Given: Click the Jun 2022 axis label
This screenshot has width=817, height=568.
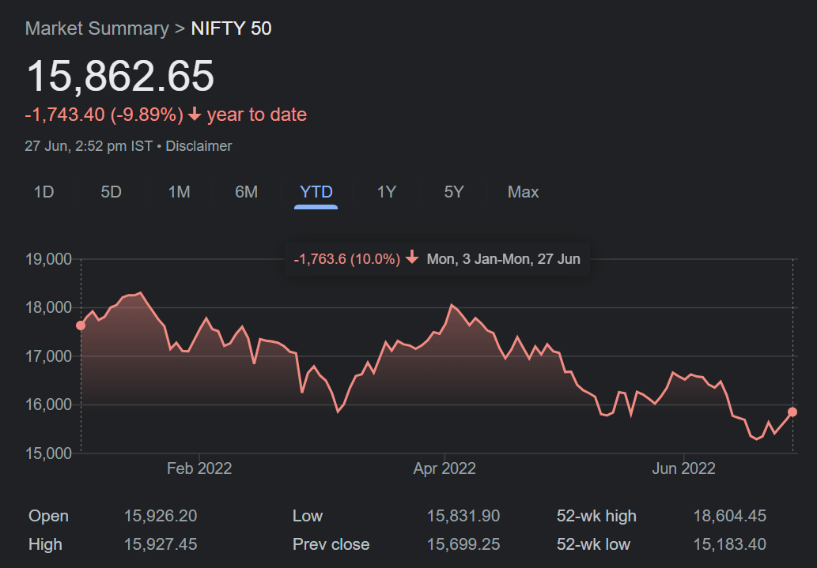Looking at the screenshot, I should (x=683, y=468).
